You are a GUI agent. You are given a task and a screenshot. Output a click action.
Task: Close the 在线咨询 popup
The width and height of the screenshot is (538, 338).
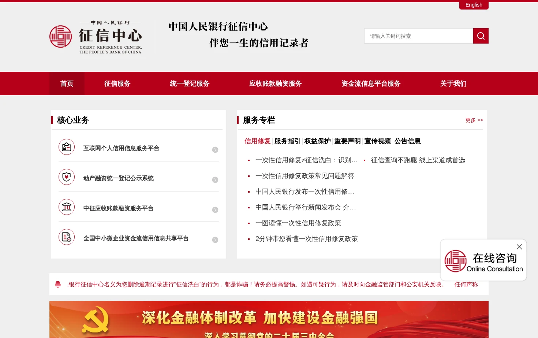click(519, 247)
